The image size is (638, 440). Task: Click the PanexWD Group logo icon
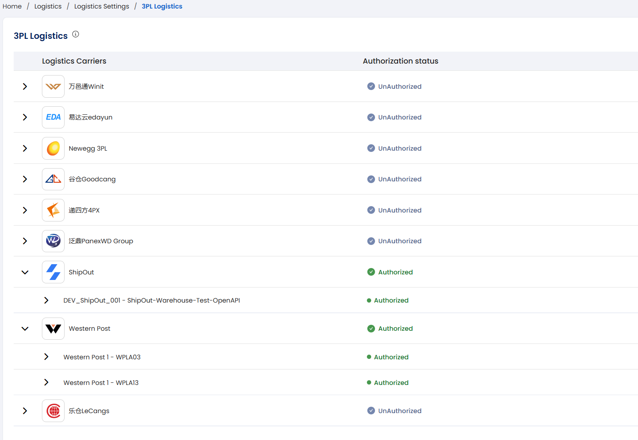(53, 241)
